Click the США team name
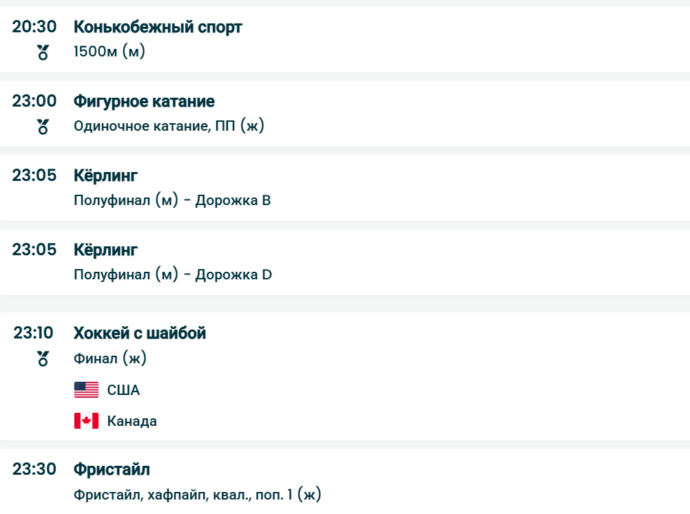The image size is (690, 514). (x=123, y=390)
